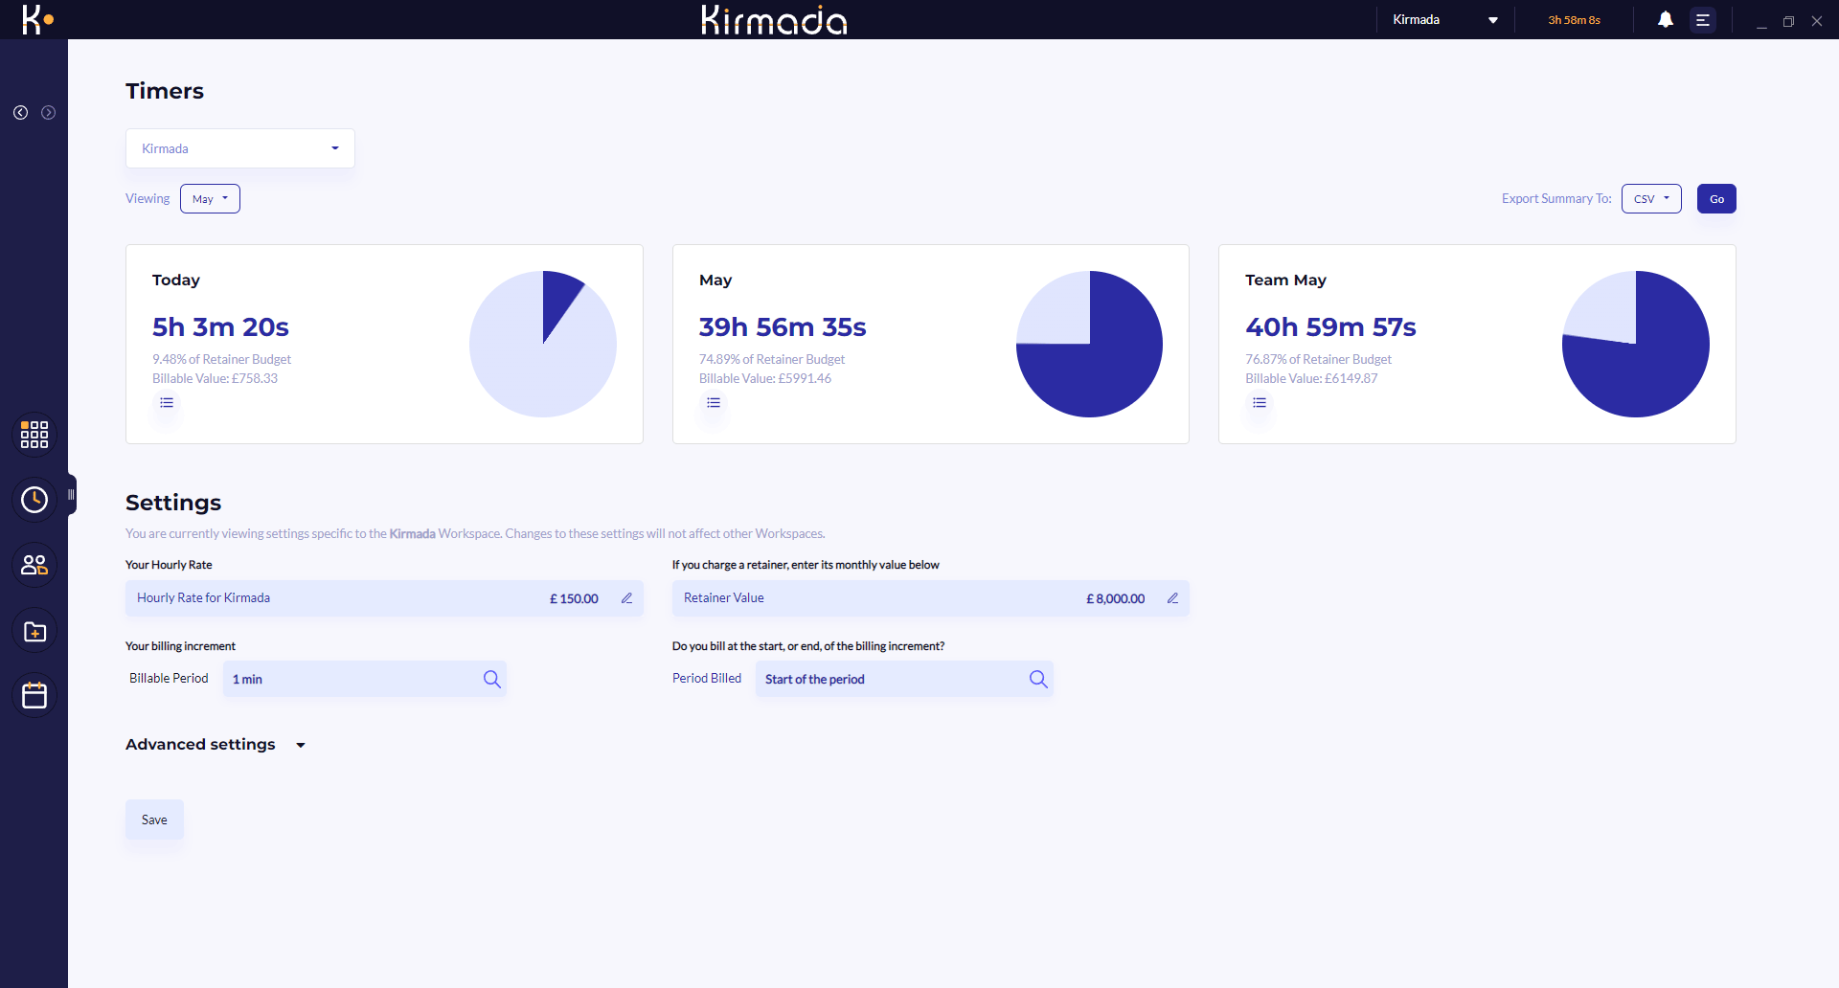This screenshot has height=988, width=1839.
Task: Click 76.87% of Retainer Budget text
Action: 1318,359
